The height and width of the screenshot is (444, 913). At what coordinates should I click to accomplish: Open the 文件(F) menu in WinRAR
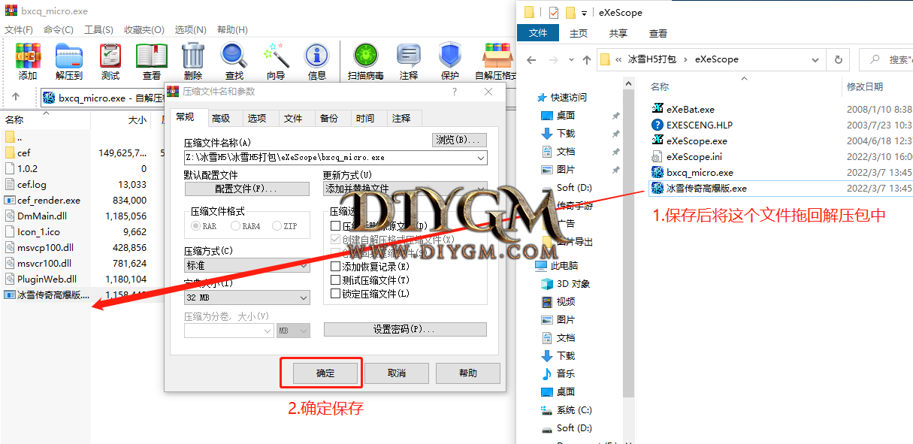[x=19, y=29]
